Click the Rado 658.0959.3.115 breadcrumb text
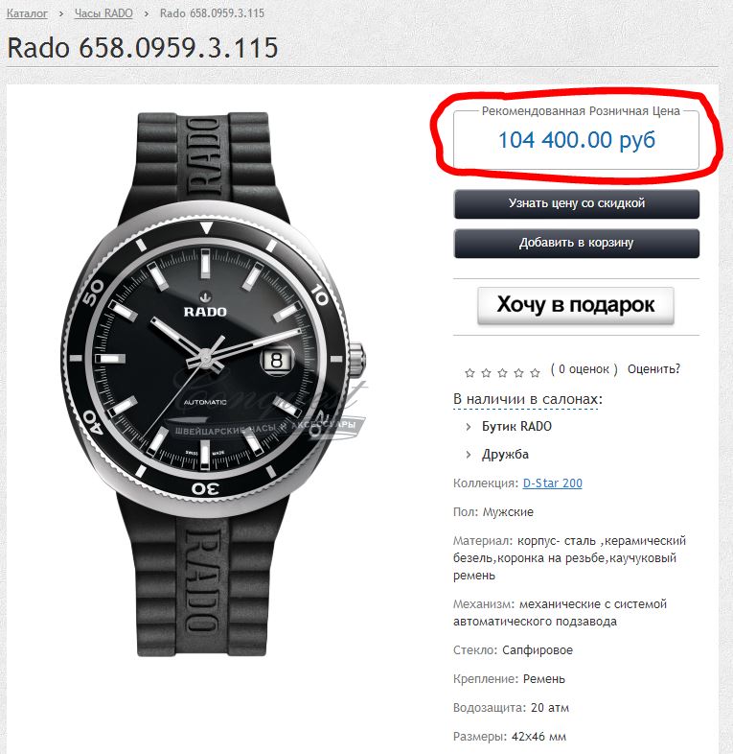Image resolution: width=733 pixels, height=754 pixels. (x=212, y=13)
